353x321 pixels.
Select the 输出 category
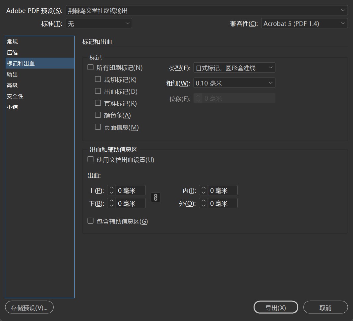[40, 74]
